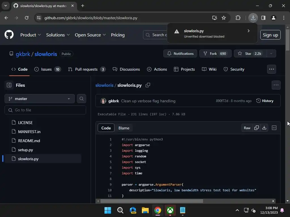Search this repository files magnifier button
290x217 pixels.
[x=81, y=99]
